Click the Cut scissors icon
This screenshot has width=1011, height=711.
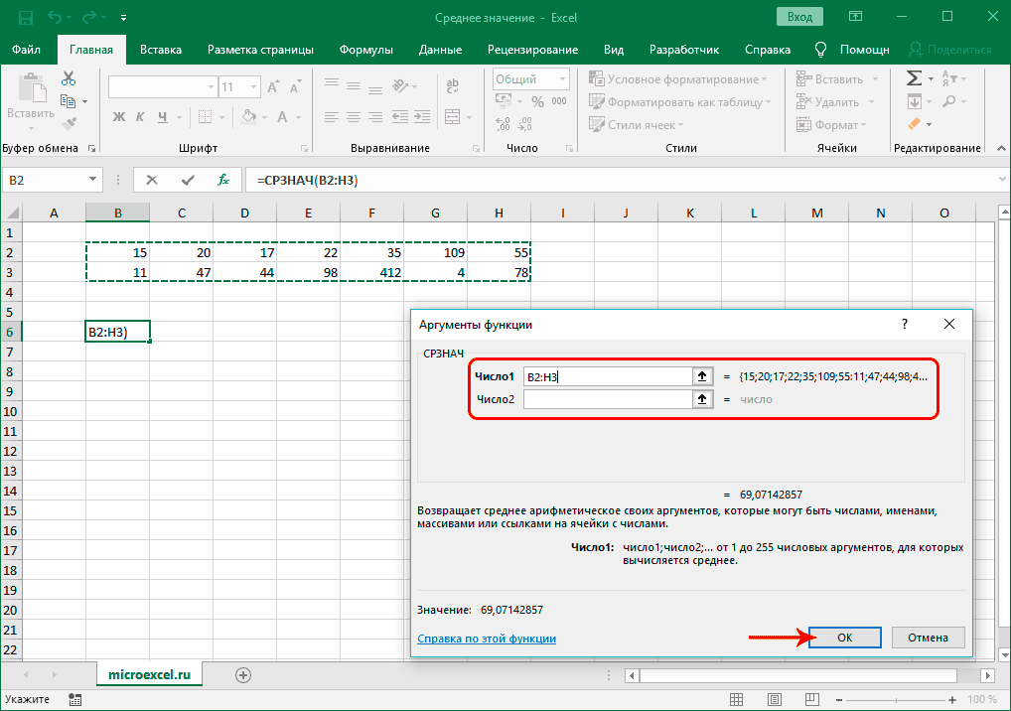[x=69, y=78]
